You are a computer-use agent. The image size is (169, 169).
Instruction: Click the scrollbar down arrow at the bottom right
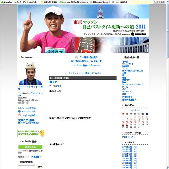(x=168, y=167)
